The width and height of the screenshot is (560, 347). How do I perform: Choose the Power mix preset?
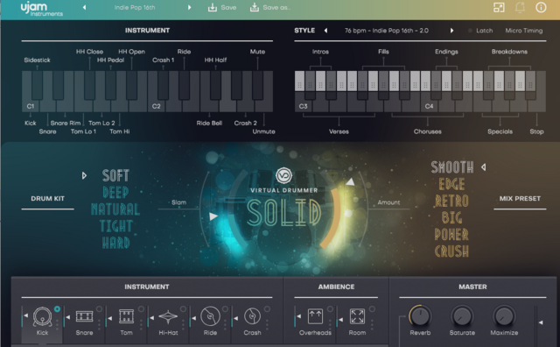click(451, 235)
